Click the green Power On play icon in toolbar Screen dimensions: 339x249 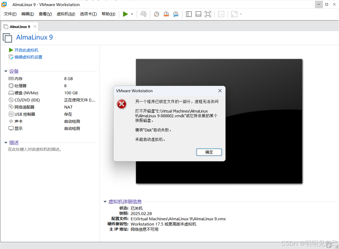point(126,14)
